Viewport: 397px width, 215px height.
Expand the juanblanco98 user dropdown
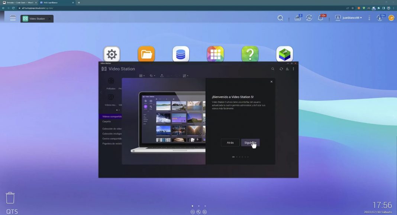pyautogui.click(x=348, y=18)
